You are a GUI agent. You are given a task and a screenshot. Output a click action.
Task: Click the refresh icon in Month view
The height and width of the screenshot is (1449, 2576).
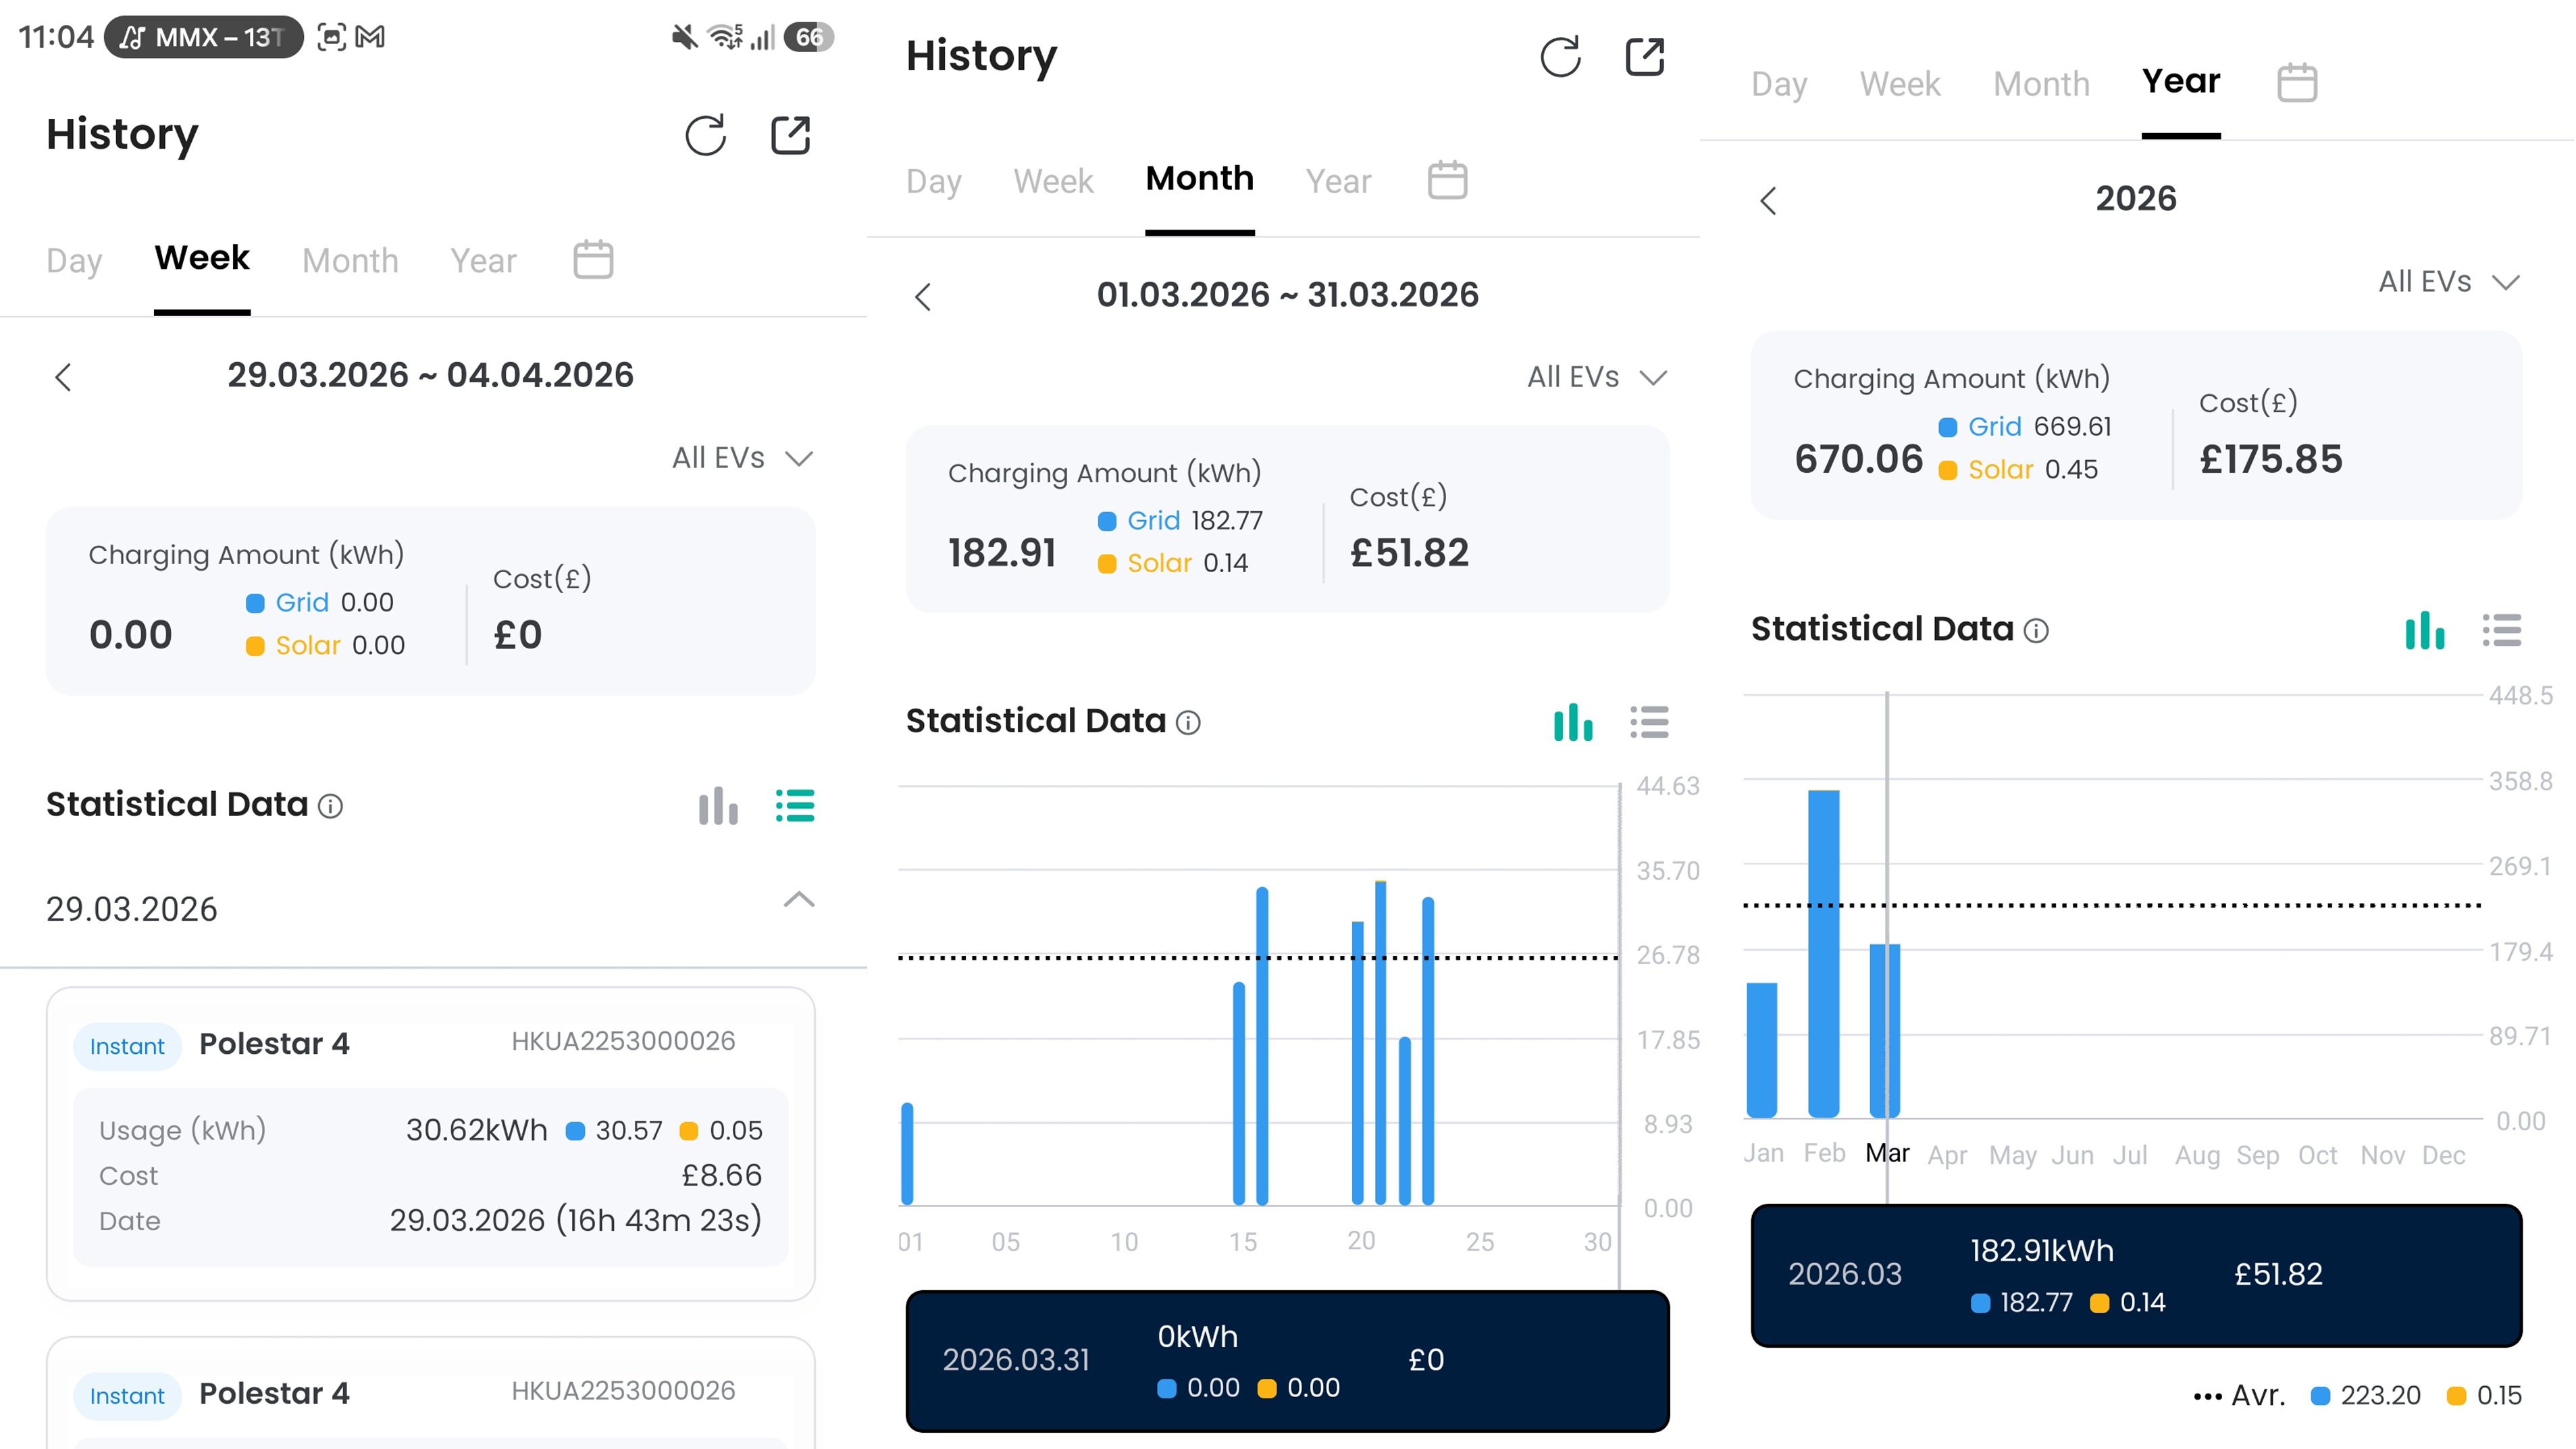[1560, 57]
